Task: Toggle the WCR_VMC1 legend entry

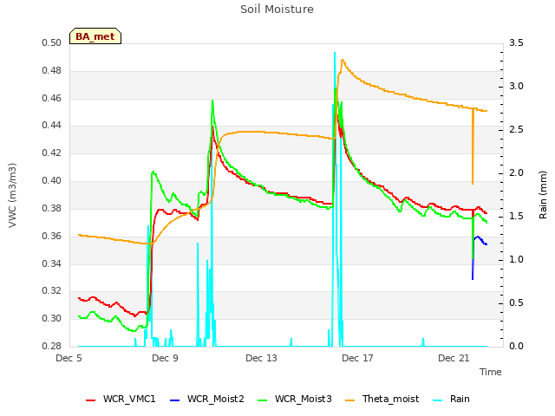Action: (121, 399)
